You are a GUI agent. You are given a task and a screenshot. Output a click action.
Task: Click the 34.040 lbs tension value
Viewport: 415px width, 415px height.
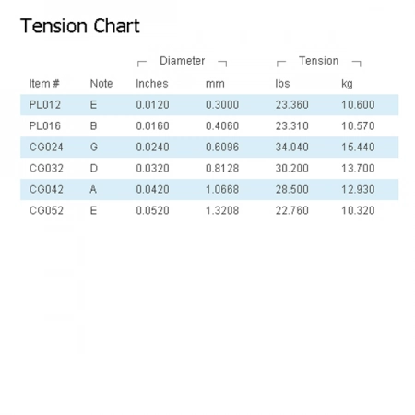pos(291,148)
